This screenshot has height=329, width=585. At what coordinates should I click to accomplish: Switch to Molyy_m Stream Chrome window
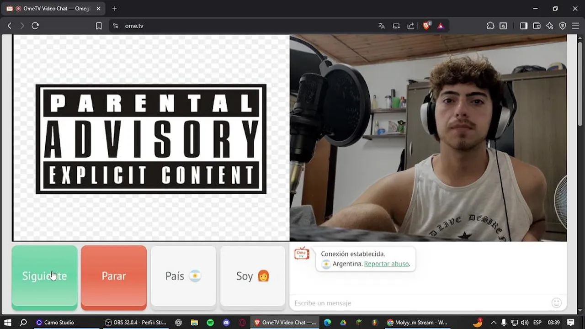(417, 323)
